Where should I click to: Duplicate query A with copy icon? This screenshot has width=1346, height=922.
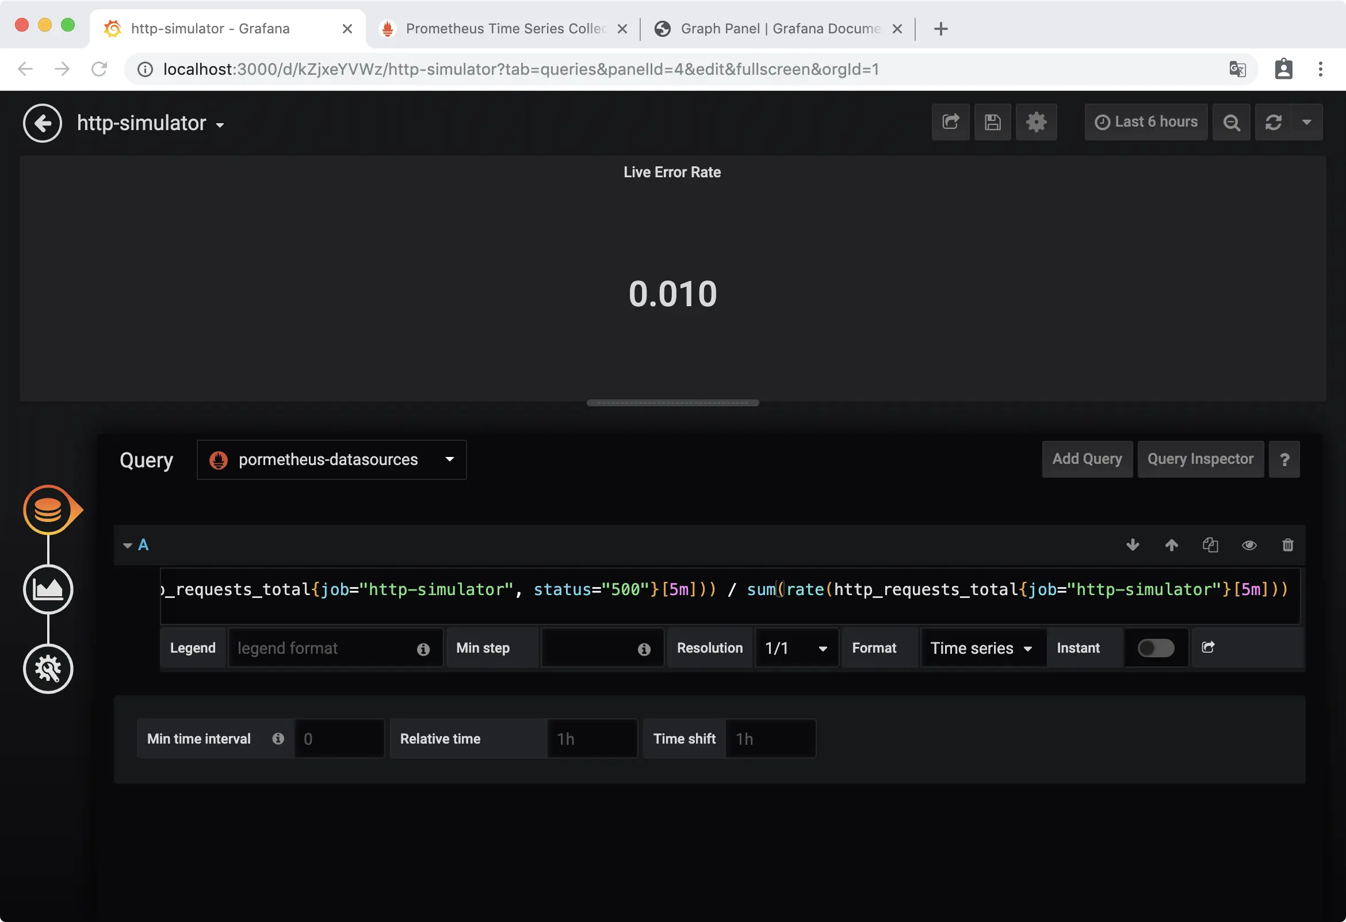pyautogui.click(x=1210, y=546)
